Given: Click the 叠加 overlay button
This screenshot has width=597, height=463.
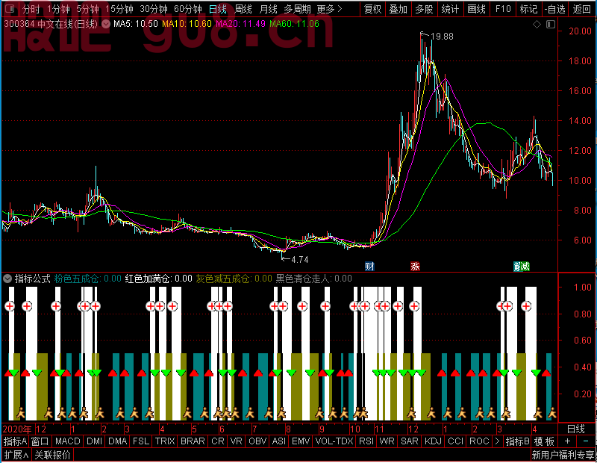Looking at the screenshot, I should (x=398, y=9).
